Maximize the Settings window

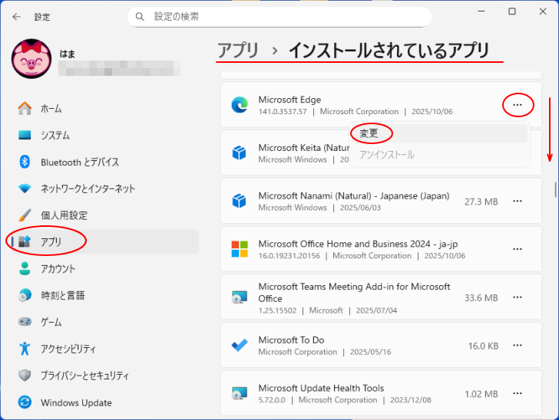click(512, 11)
